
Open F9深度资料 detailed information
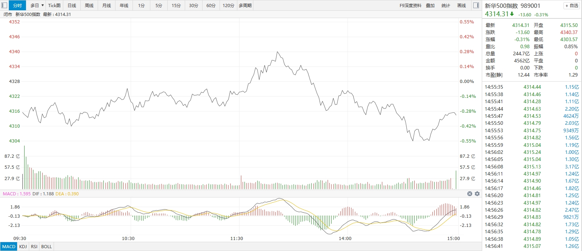tap(410, 5)
